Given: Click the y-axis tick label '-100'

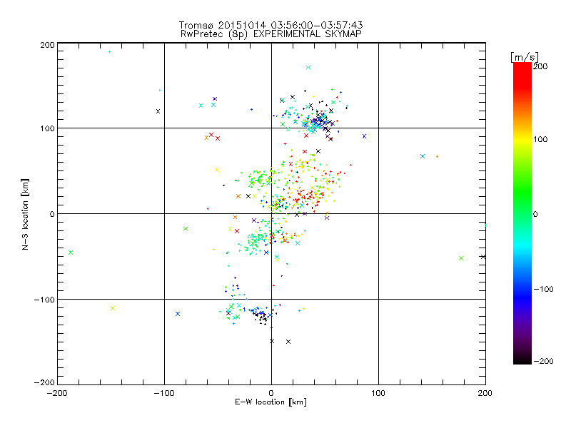Looking at the screenshot, I should [44, 300].
